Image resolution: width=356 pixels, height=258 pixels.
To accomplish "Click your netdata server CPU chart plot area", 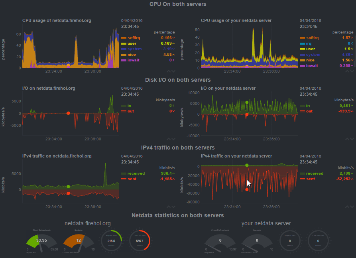I will point(249,45).
